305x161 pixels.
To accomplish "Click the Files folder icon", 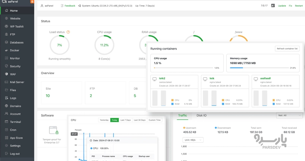I will click(6, 90).
